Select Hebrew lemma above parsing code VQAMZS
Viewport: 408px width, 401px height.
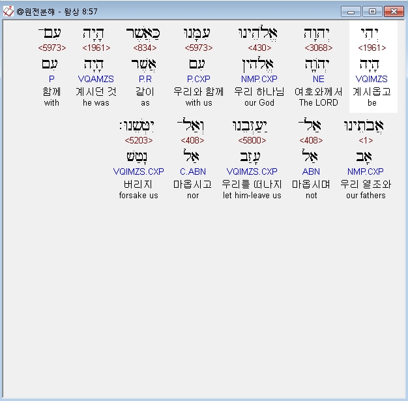coord(94,65)
